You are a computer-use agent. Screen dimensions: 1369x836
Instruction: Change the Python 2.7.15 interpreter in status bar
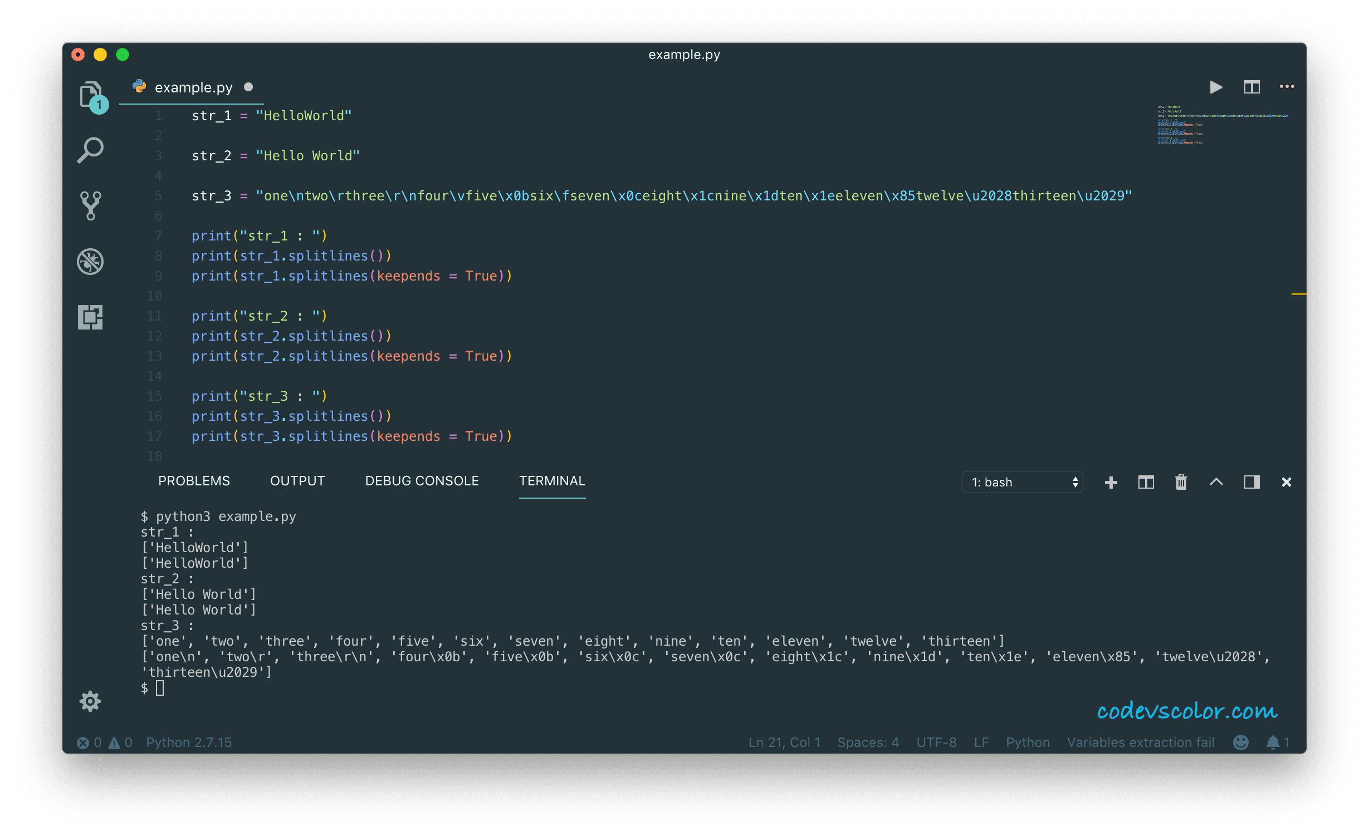pos(188,742)
